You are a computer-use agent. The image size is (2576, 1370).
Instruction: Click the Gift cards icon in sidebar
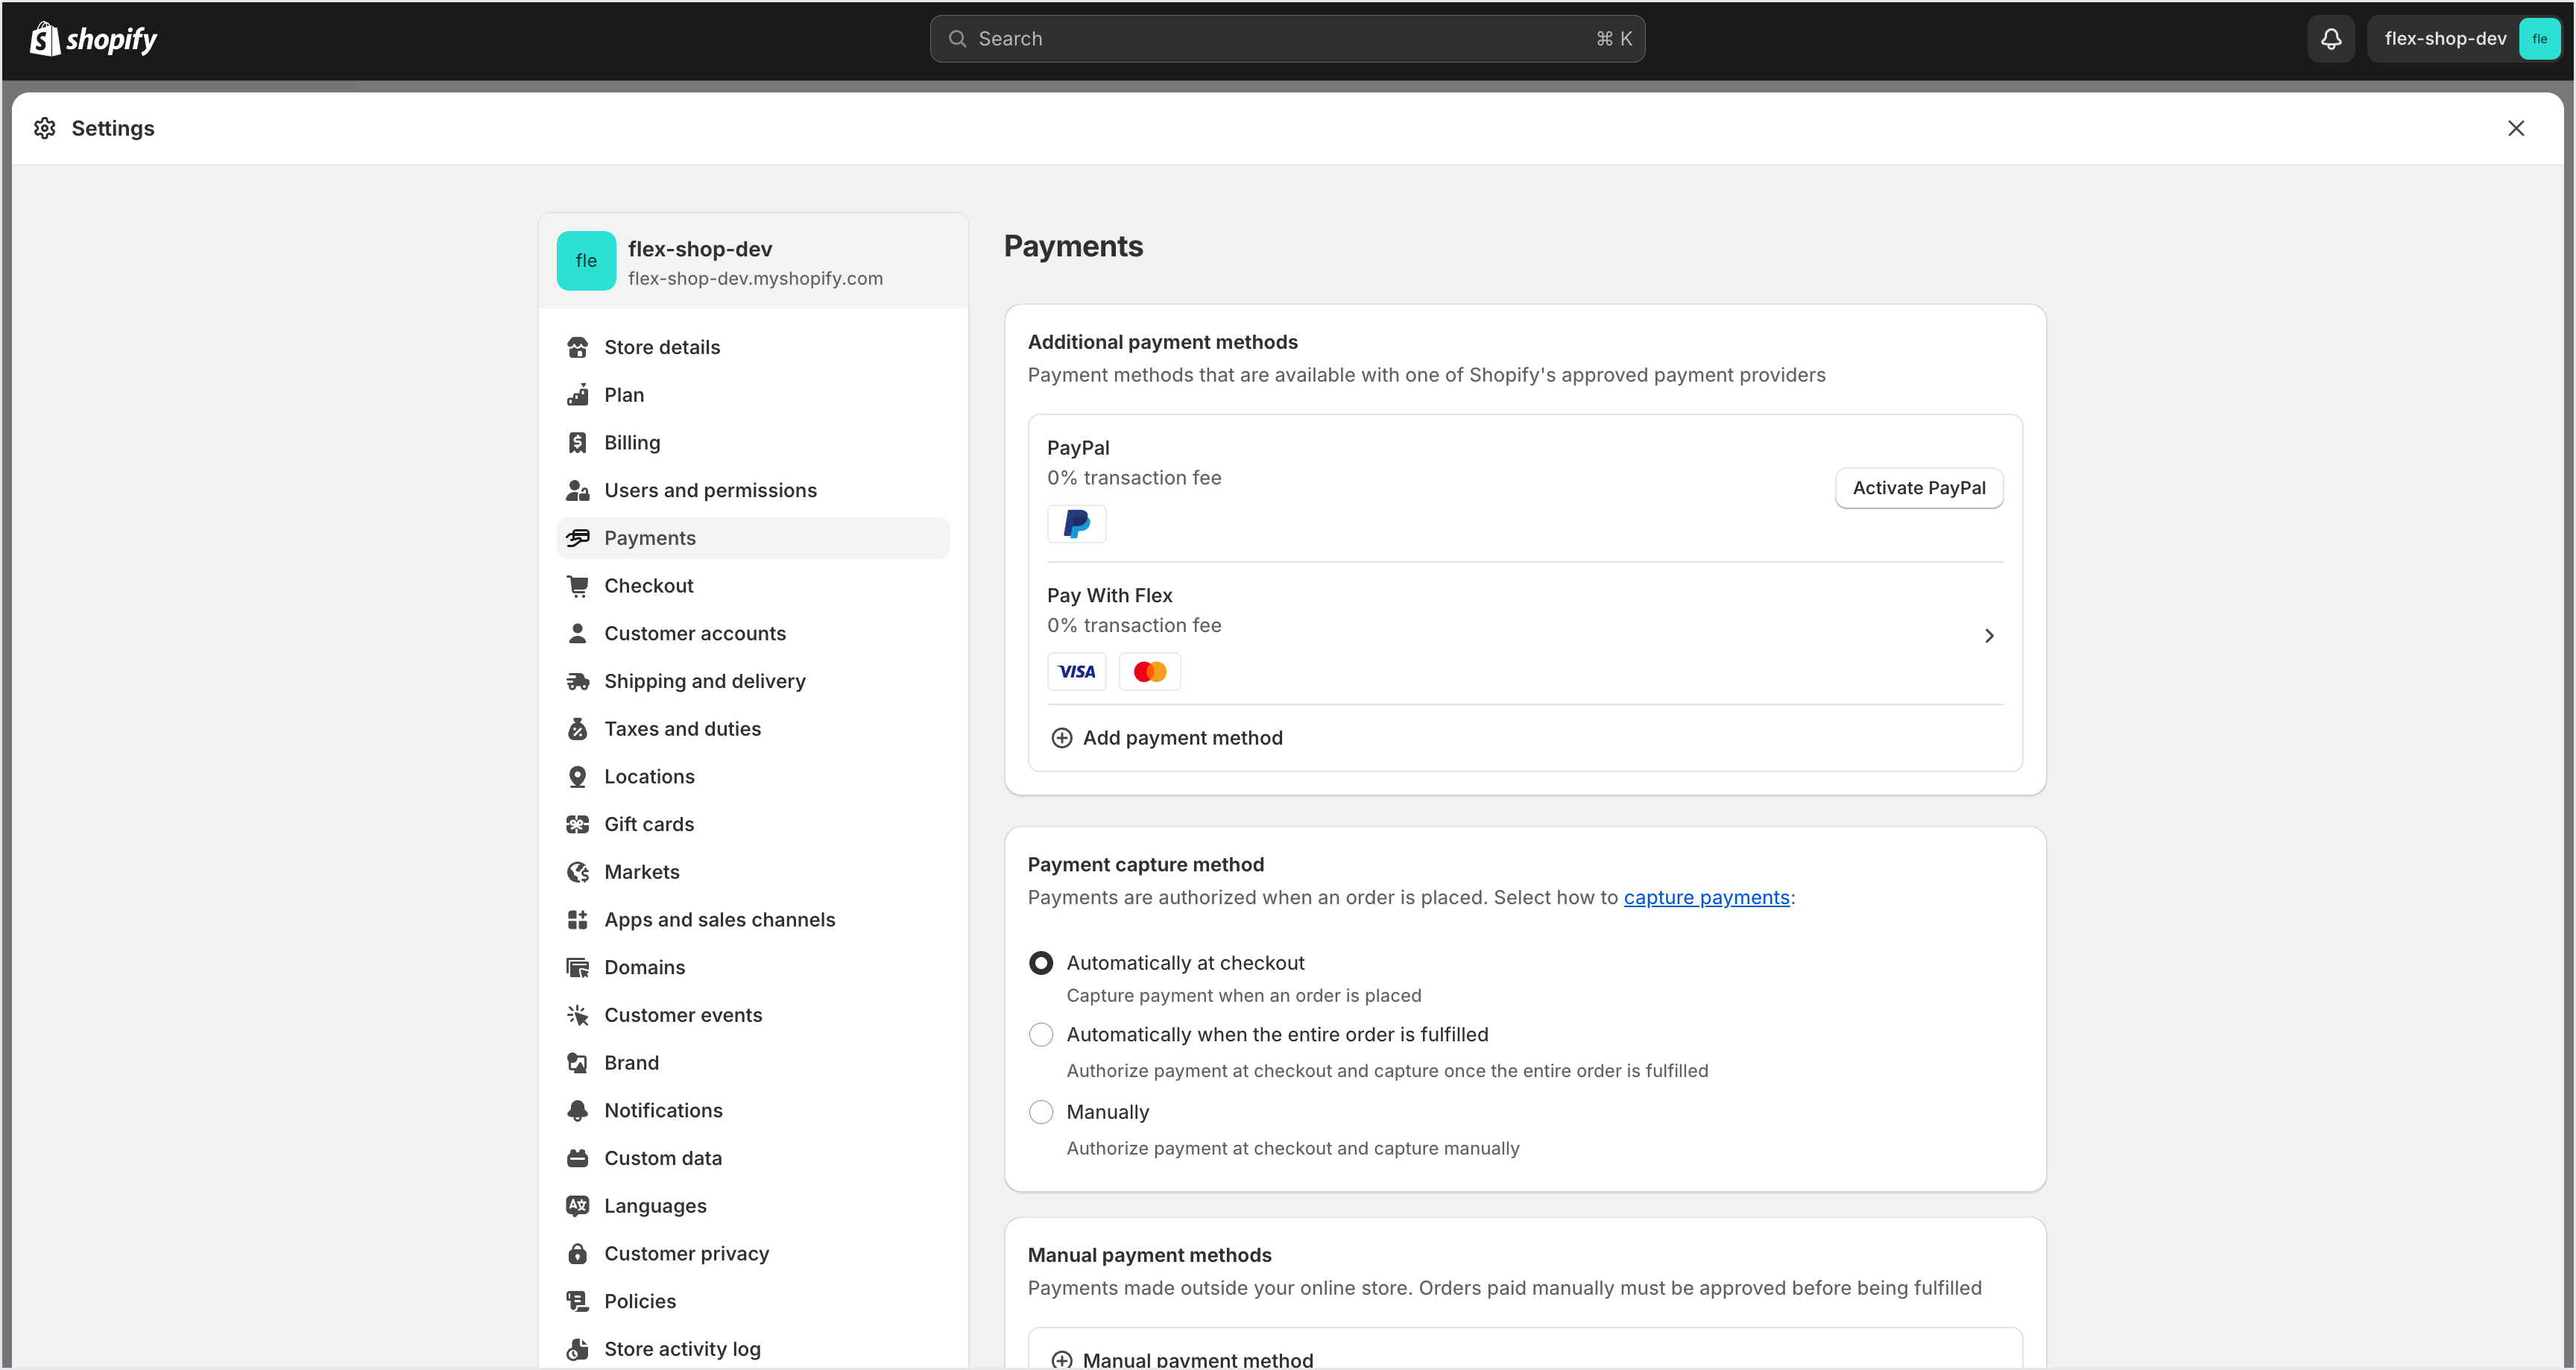click(578, 824)
